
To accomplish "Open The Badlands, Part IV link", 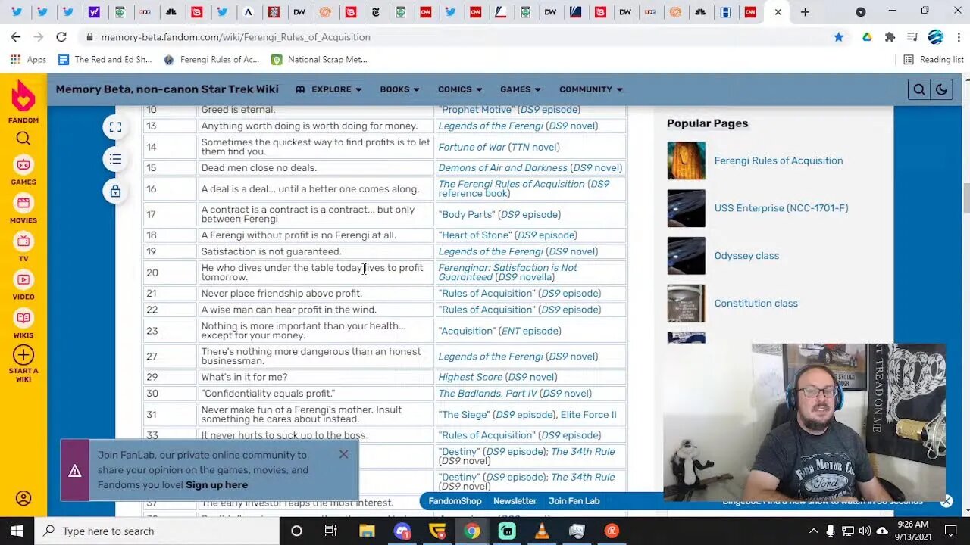I will pos(487,394).
